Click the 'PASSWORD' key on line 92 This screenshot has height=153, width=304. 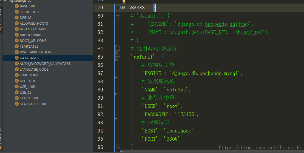(155, 114)
